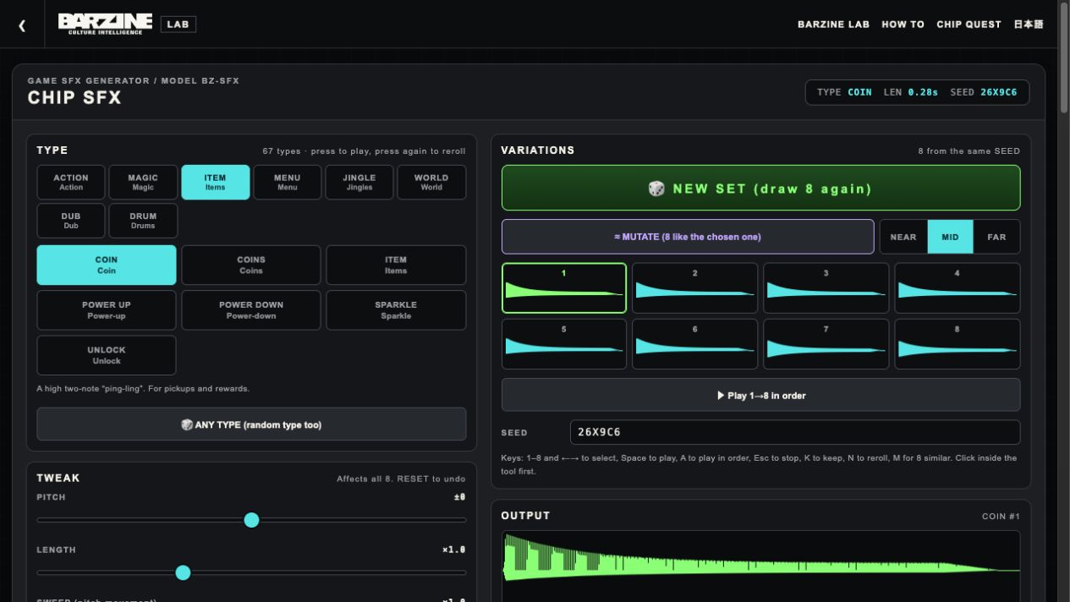Play the COIN sound type
The image size is (1070, 602).
(x=107, y=265)
